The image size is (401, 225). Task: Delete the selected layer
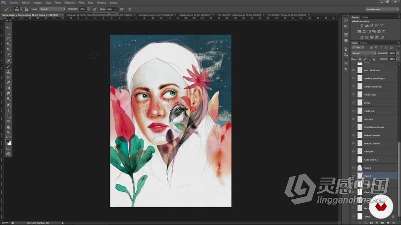click(x=394, y=223)
